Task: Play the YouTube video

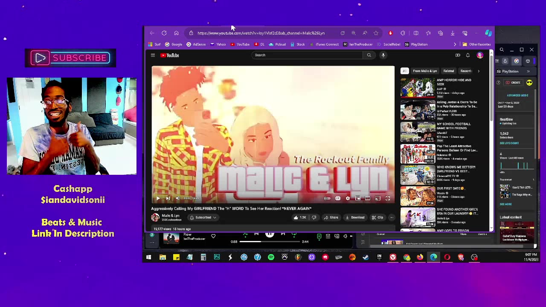Action: pos(158,198)
